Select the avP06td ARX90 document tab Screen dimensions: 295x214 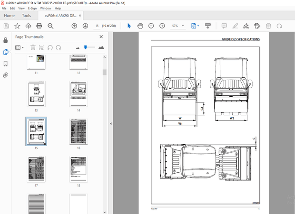click(60, 16)
